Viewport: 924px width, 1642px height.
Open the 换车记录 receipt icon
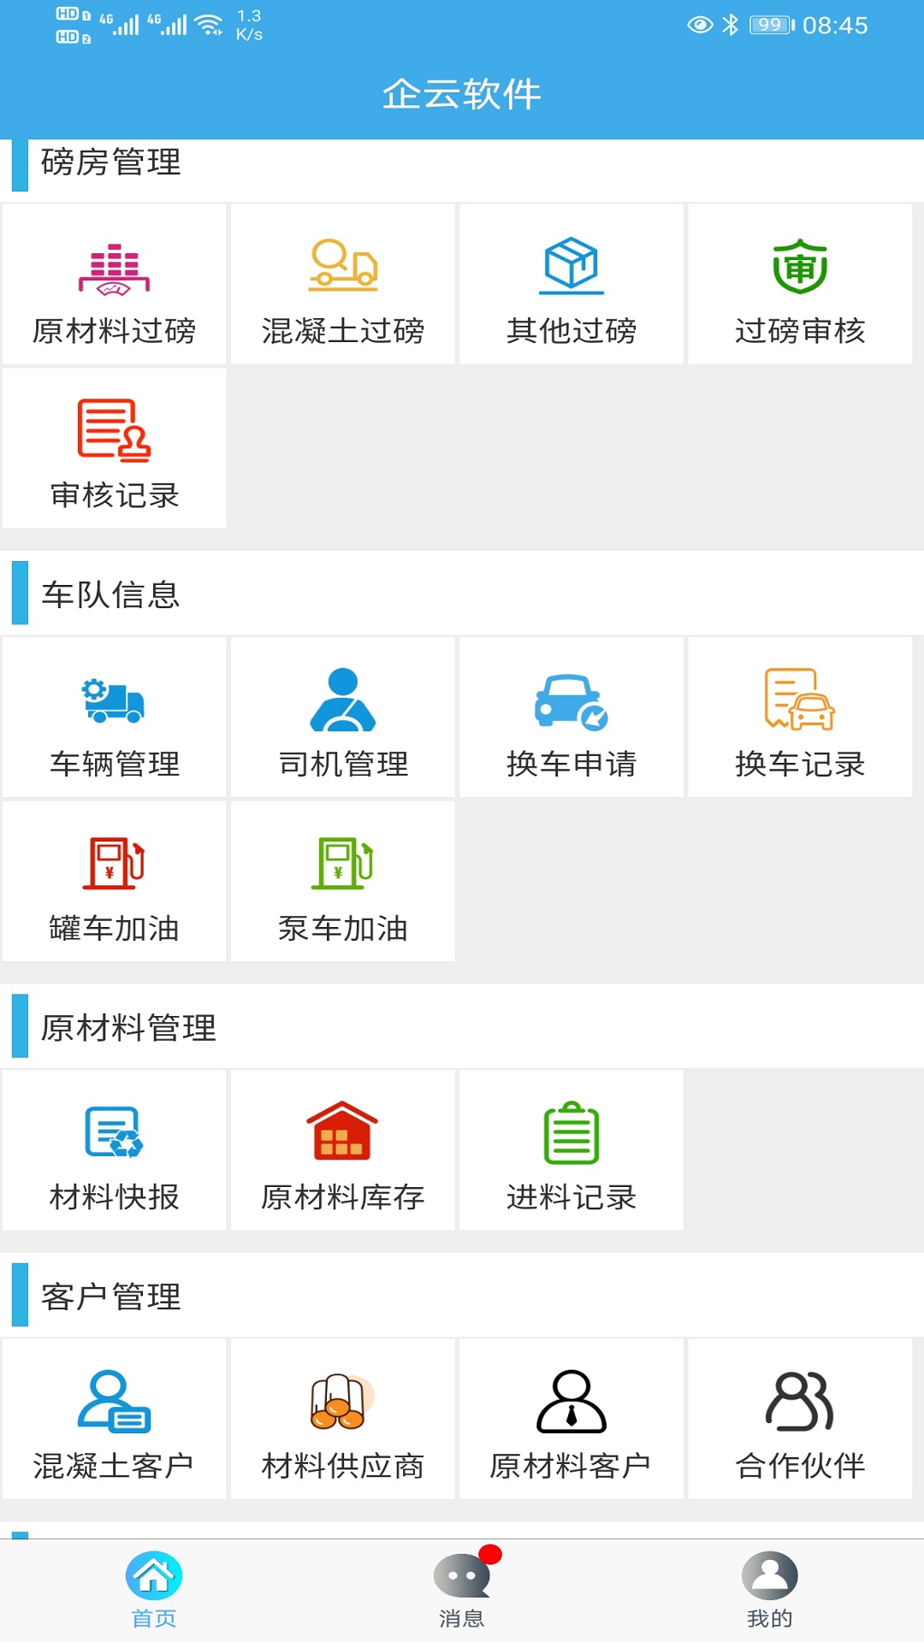click(x=800, y=700)
